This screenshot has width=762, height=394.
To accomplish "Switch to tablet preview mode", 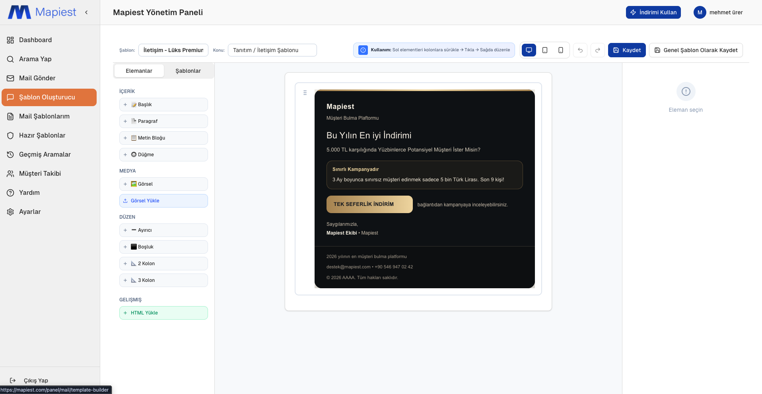I will click(545, 50).
